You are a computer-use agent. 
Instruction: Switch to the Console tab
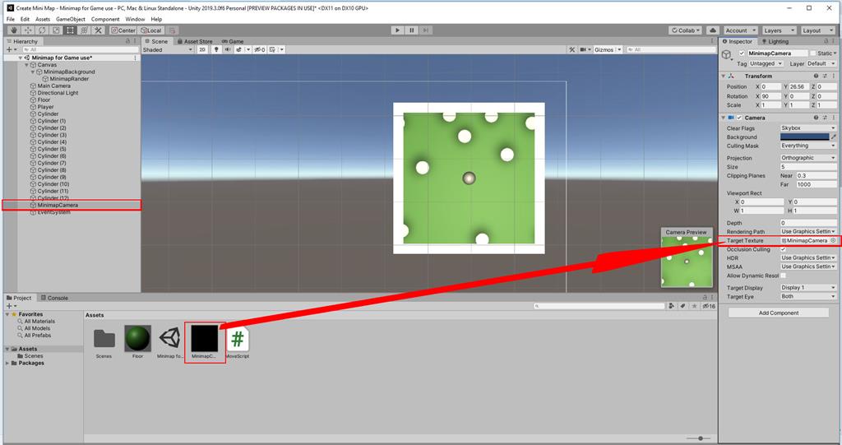coord(54,298)
